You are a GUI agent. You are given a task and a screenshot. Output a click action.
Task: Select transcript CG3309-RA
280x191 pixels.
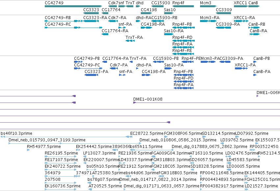coord(223,28)
